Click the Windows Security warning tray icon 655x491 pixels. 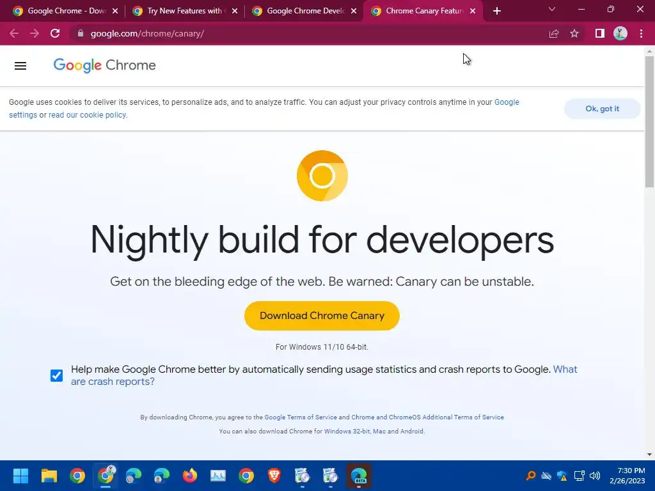tap(562, 476)
